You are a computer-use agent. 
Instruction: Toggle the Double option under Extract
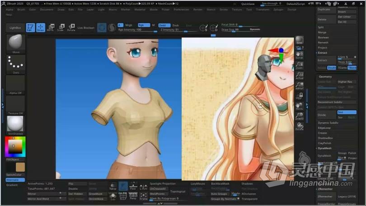(332, 68)
